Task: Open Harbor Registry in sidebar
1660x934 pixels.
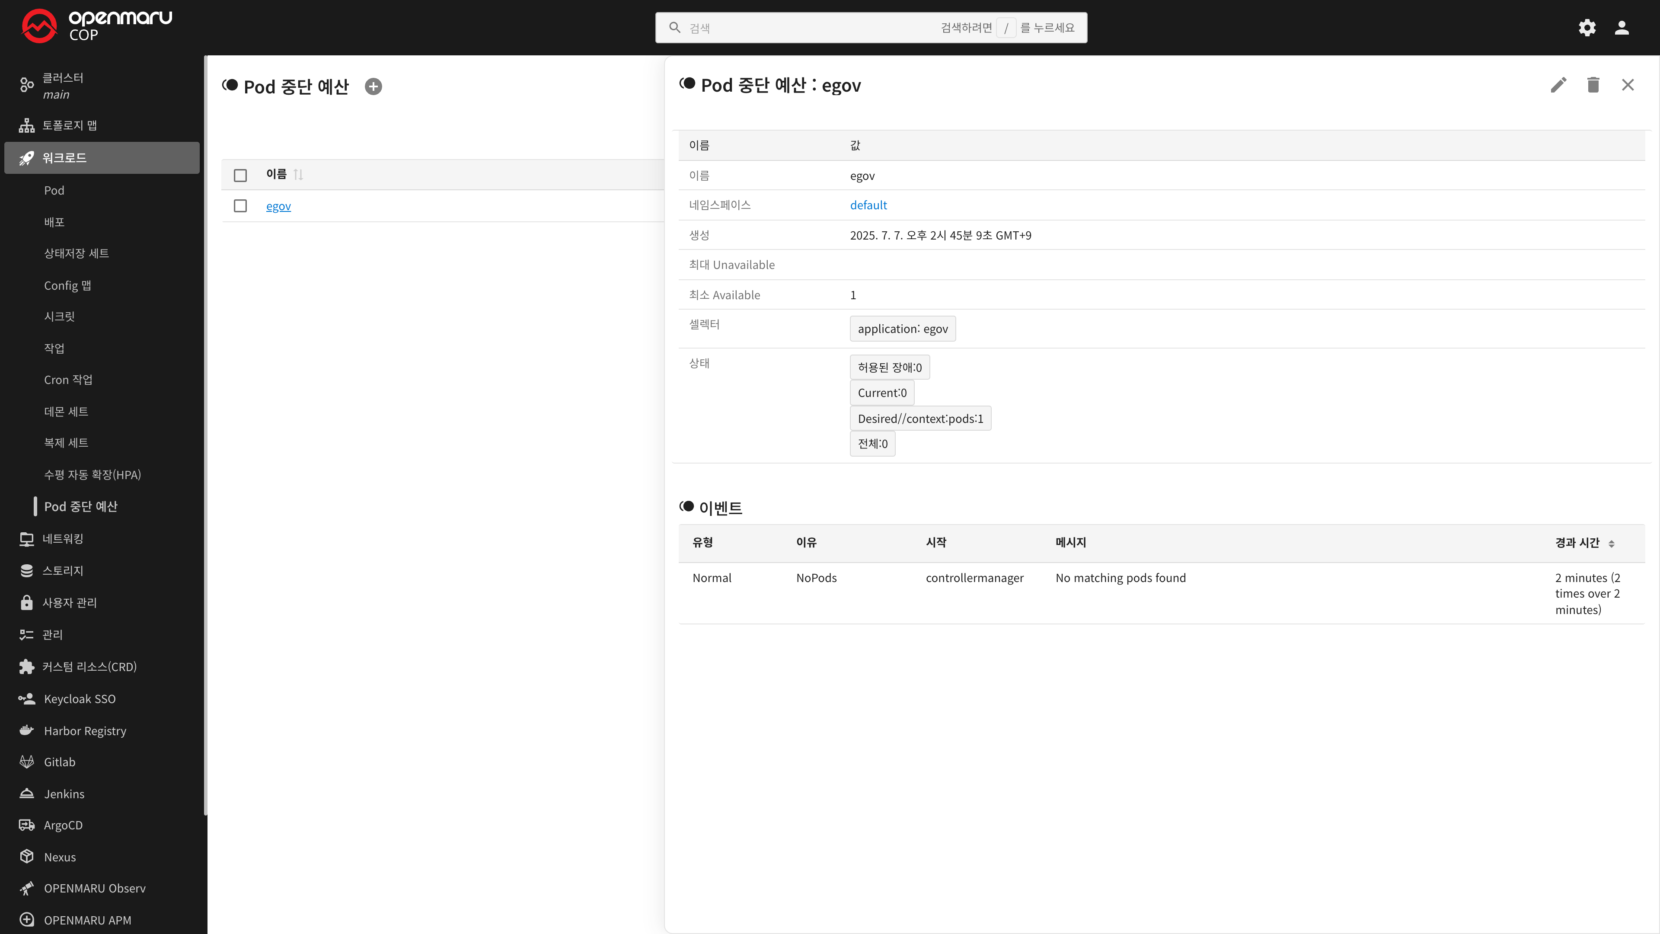Action: tap(84, 730)
